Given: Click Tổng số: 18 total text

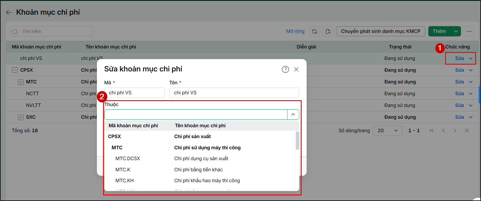Looking at the screenshot, I should [x=25, y=130].
